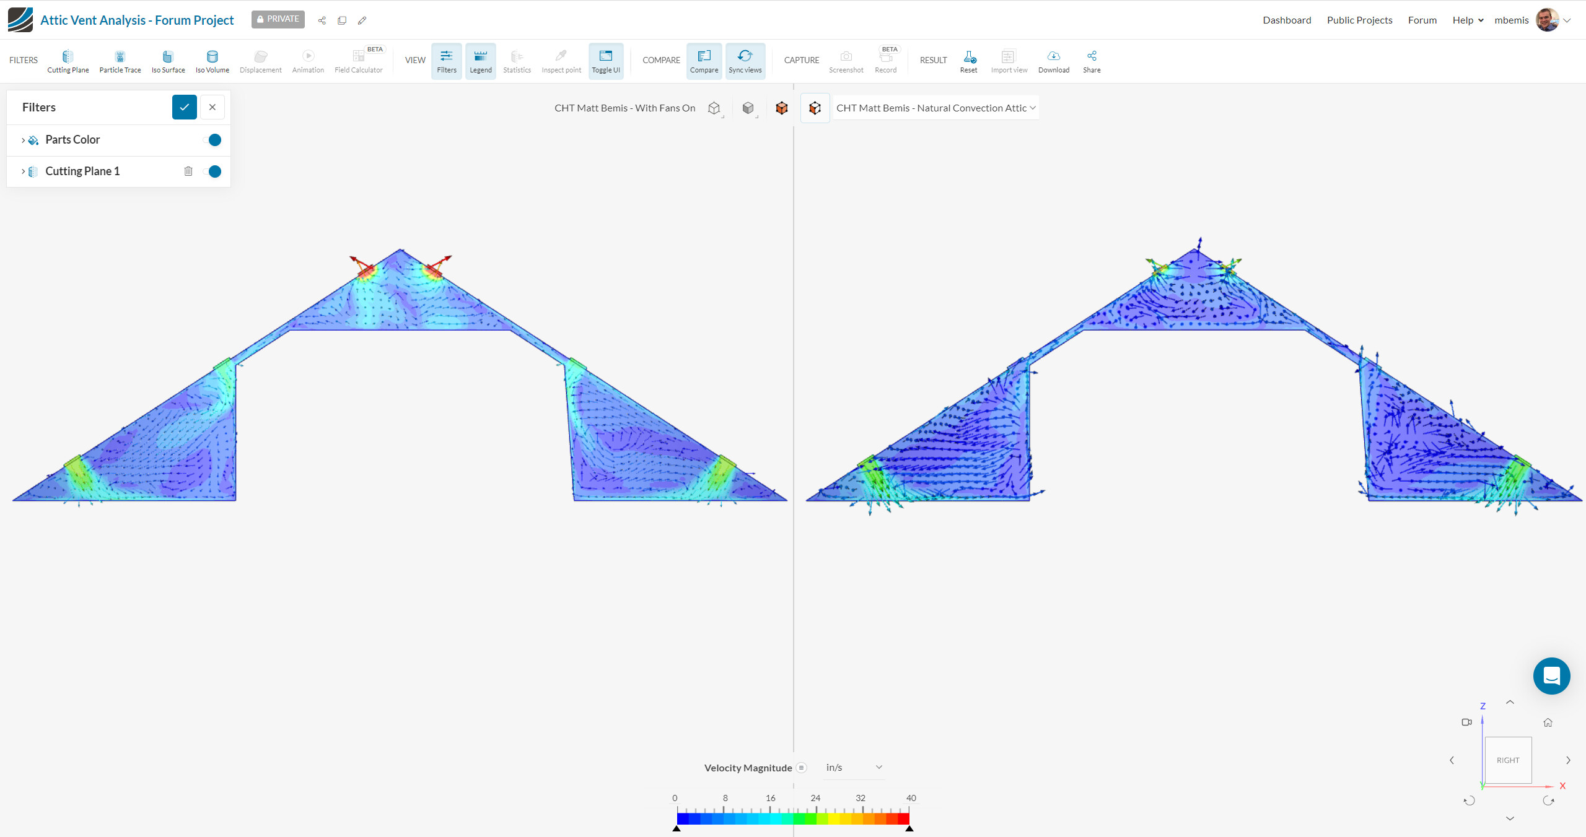
Task: Confirm filters with the checkmark button
Action: (x=184, y=107)
